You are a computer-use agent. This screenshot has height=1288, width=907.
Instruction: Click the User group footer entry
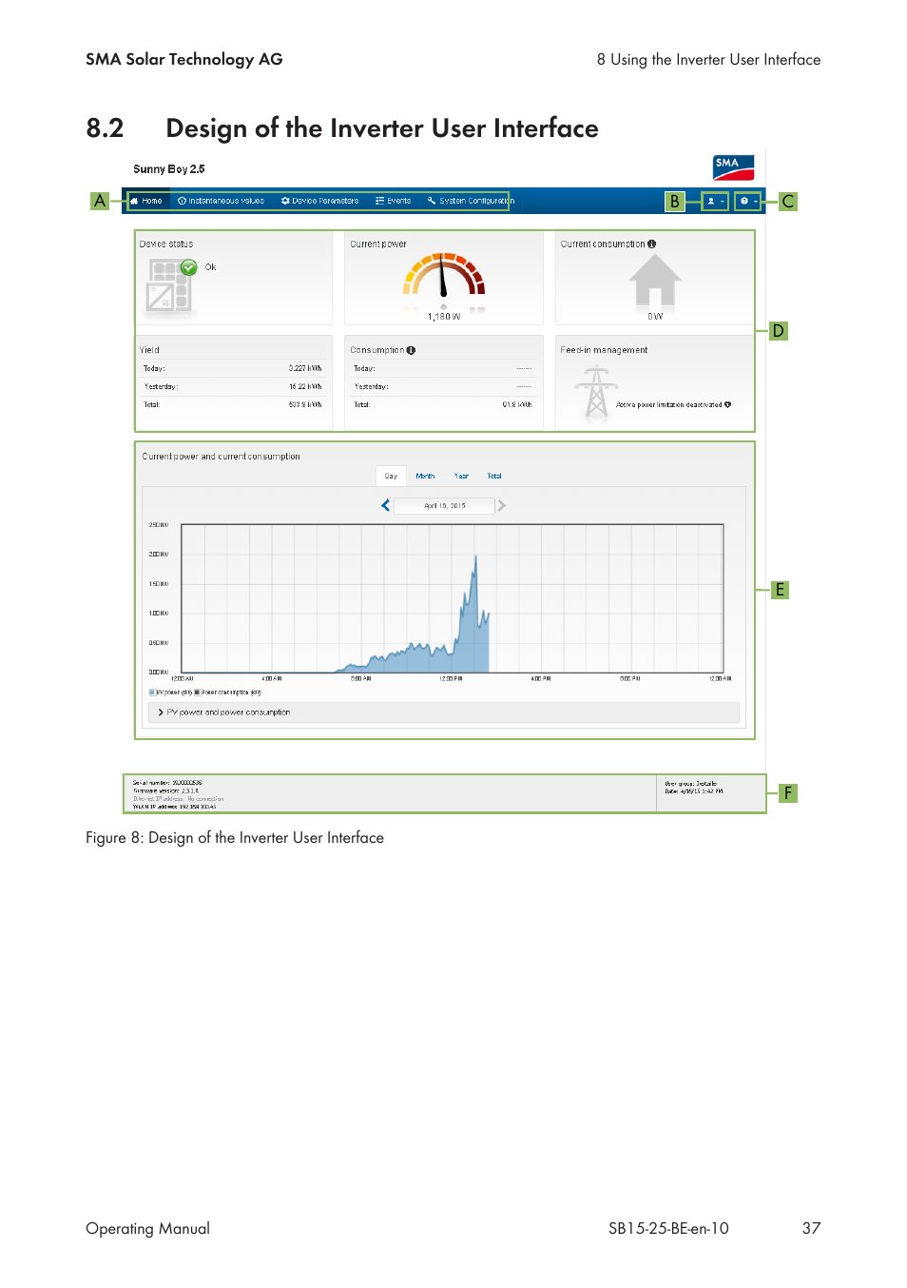[x=691, y=784]
